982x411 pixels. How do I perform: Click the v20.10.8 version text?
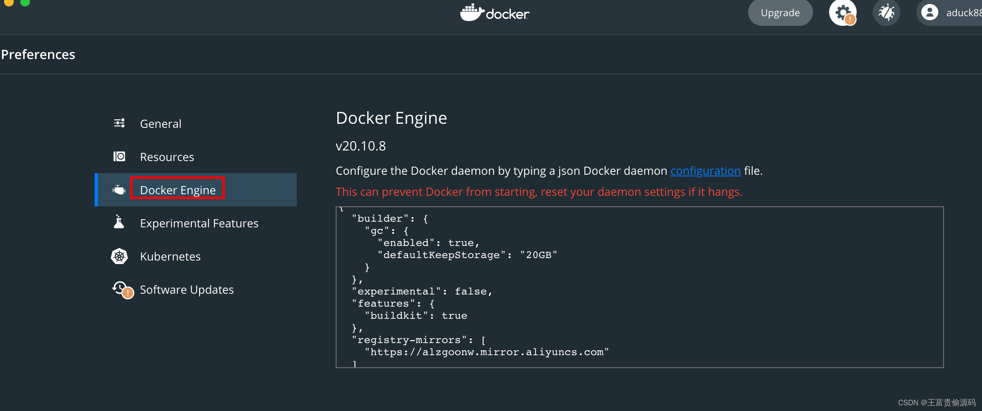click(361, 146)
